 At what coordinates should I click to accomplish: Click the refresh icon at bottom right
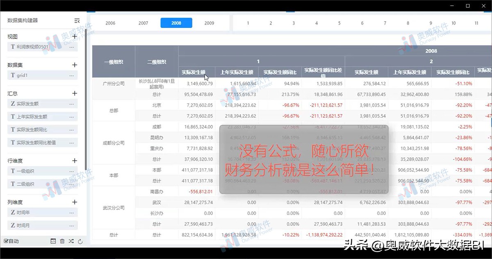tap(80, 241)
